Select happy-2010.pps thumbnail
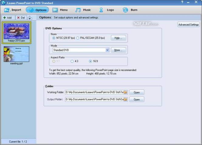Image resolution: width=202 pixels, height=145 pixels. 16,33
